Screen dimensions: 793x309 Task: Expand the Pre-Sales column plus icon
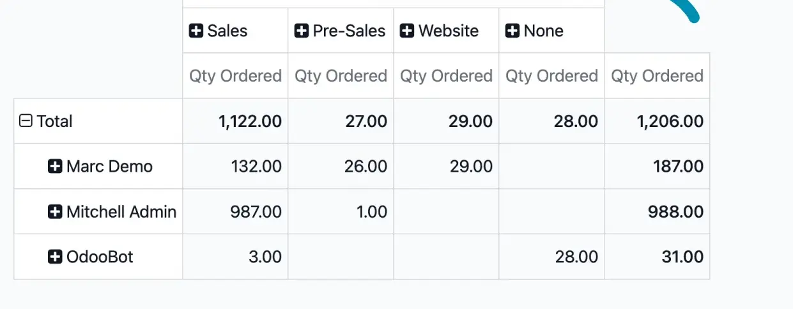pos(301,31)
